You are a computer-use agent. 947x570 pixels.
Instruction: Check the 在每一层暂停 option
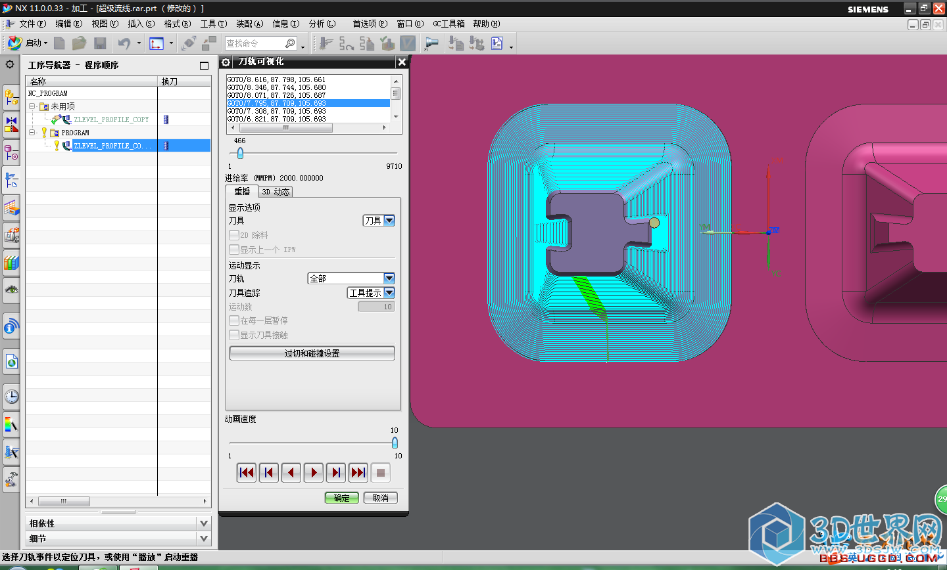tap(233, 320)
